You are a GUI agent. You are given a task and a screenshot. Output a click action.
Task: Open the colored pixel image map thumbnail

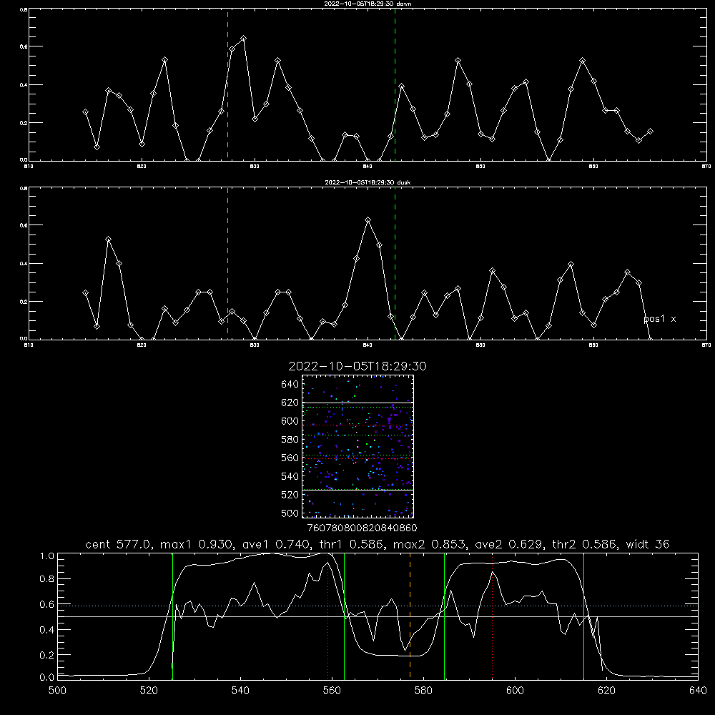(357, 446)
